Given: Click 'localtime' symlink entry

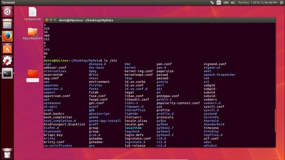Looking at the screenshot, I should (x=133, y=128).
